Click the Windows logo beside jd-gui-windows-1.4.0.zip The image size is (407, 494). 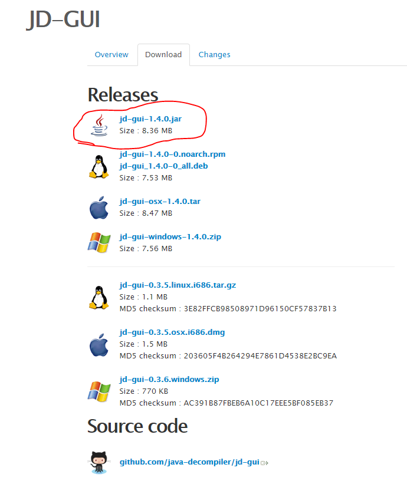pyautogui.click(x=99, y=243)
